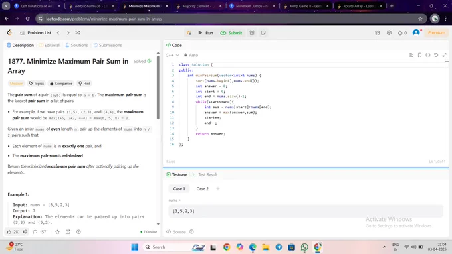This screenshot has width=452, height=254.
Task: Open the notes icon beside timer
Action: tap(263, 32)
